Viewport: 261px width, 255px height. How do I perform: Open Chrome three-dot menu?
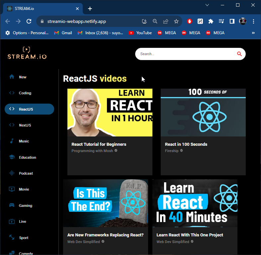point(253,21)
